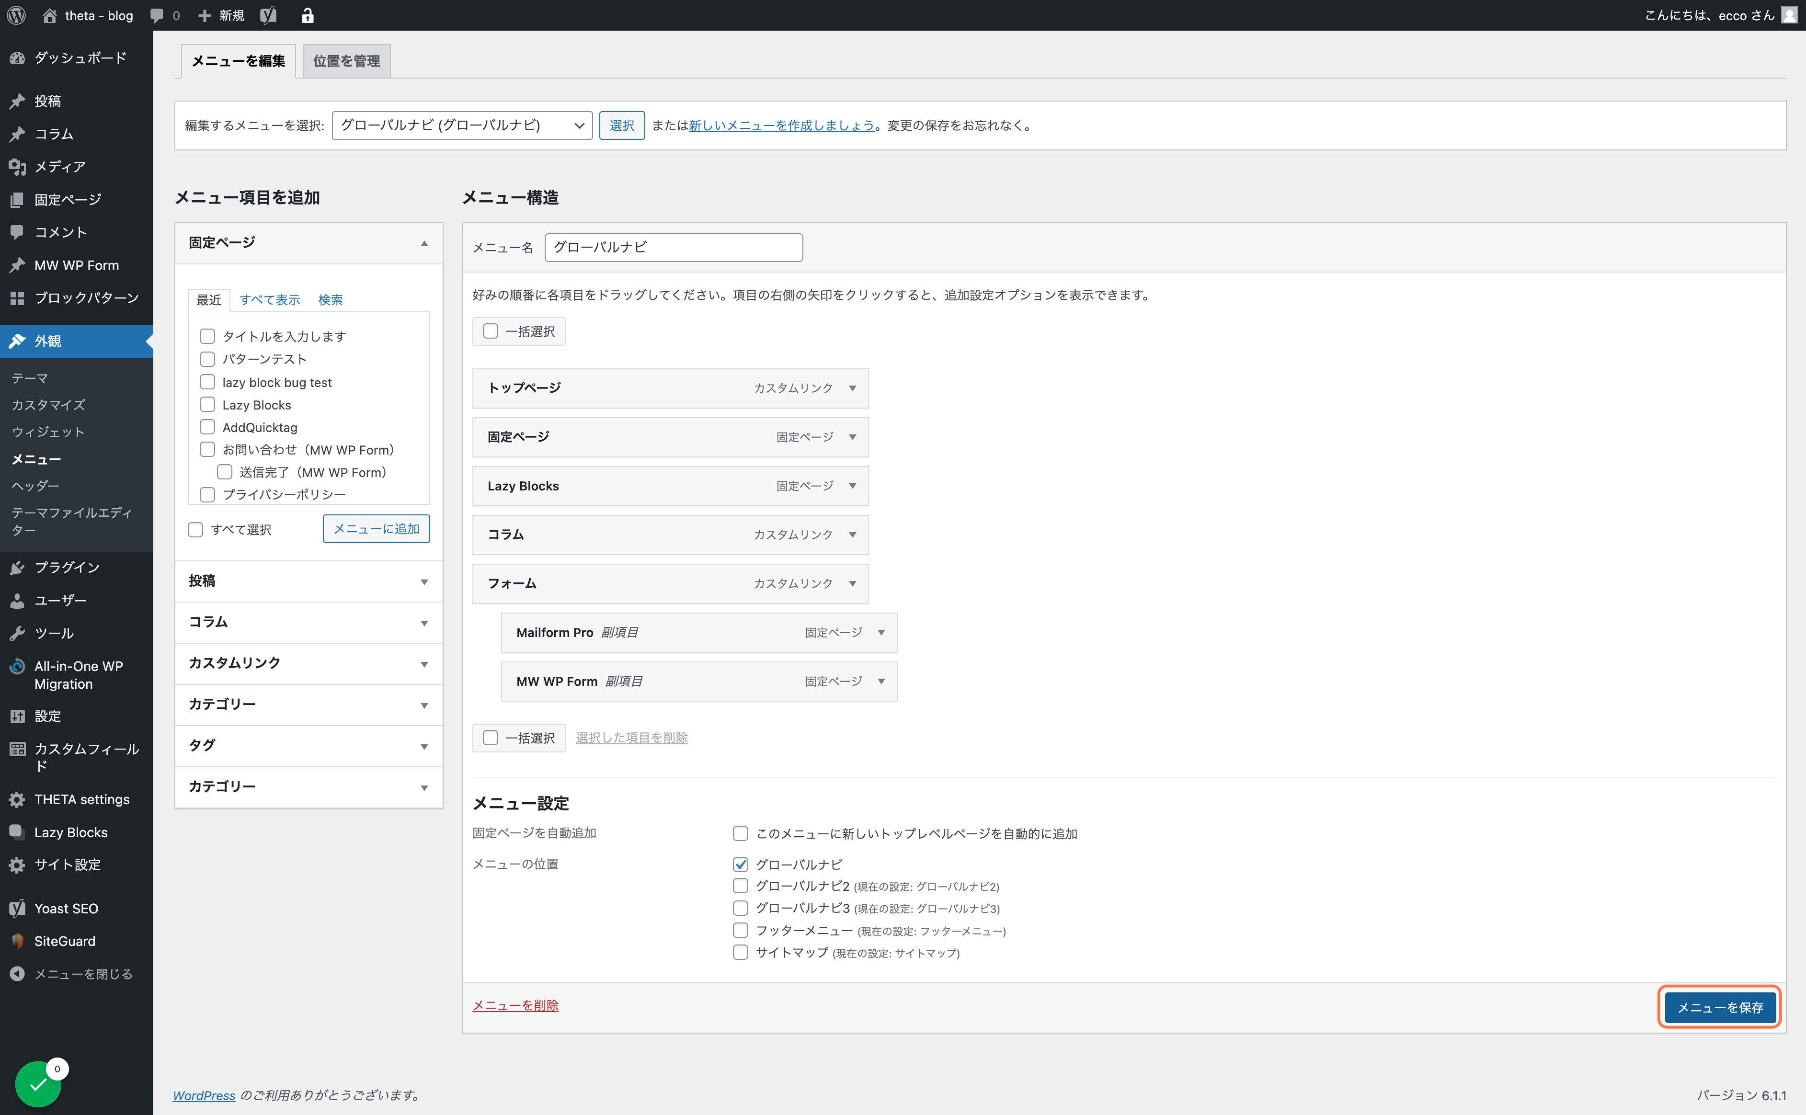Expand 投稿 accordion section
The width and height of the screenshot is (1806, 1115).
(309, 581)
